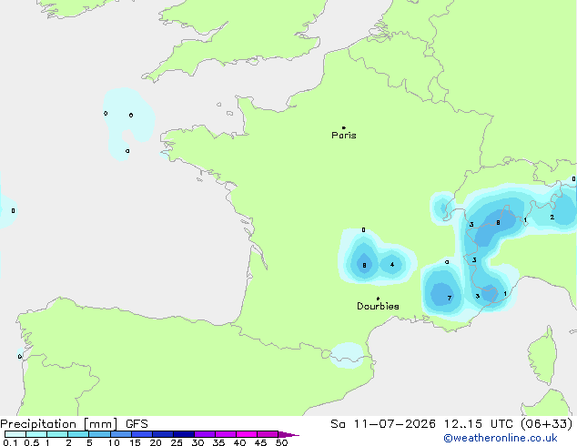Pick the 15–20 mm legend swatch

[141, 434]
